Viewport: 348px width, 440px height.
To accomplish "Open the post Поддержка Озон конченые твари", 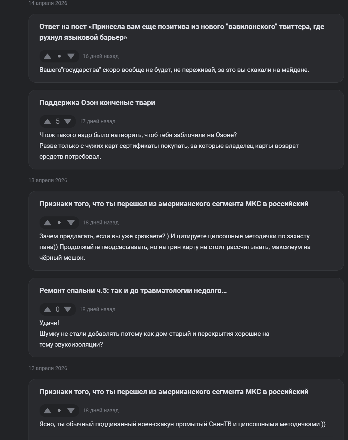I will (97, 103).
